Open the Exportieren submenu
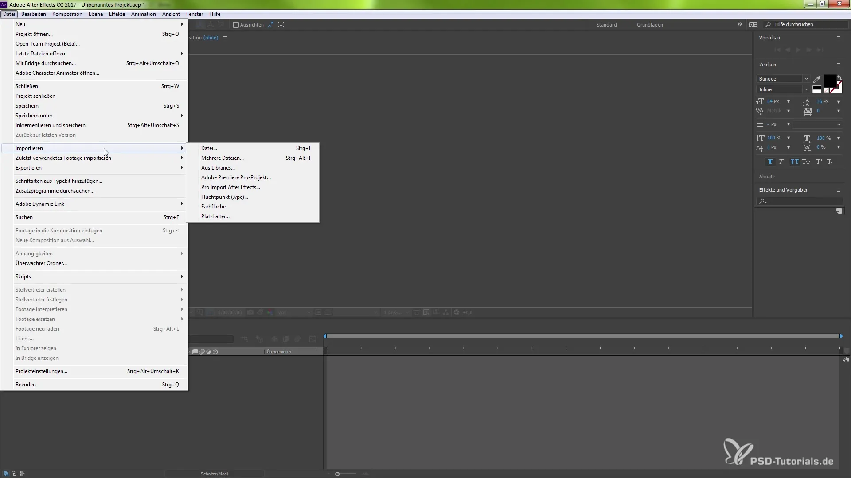This screenshot has width=851, height=478. (x=95, y=168)
